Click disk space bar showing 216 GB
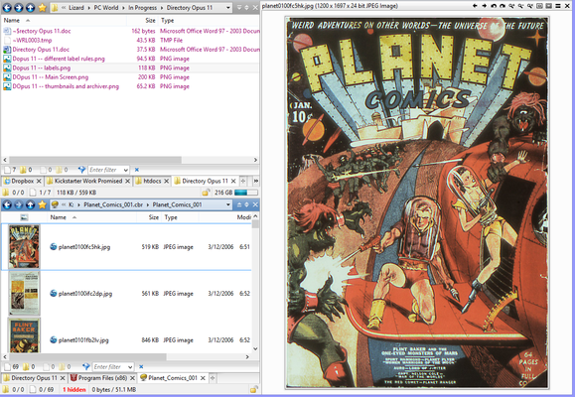The width and height of the screenshot is (575, 397). 245,193
